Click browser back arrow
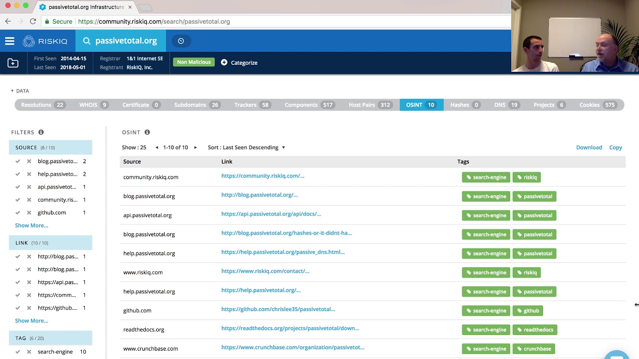 [8, 21]
